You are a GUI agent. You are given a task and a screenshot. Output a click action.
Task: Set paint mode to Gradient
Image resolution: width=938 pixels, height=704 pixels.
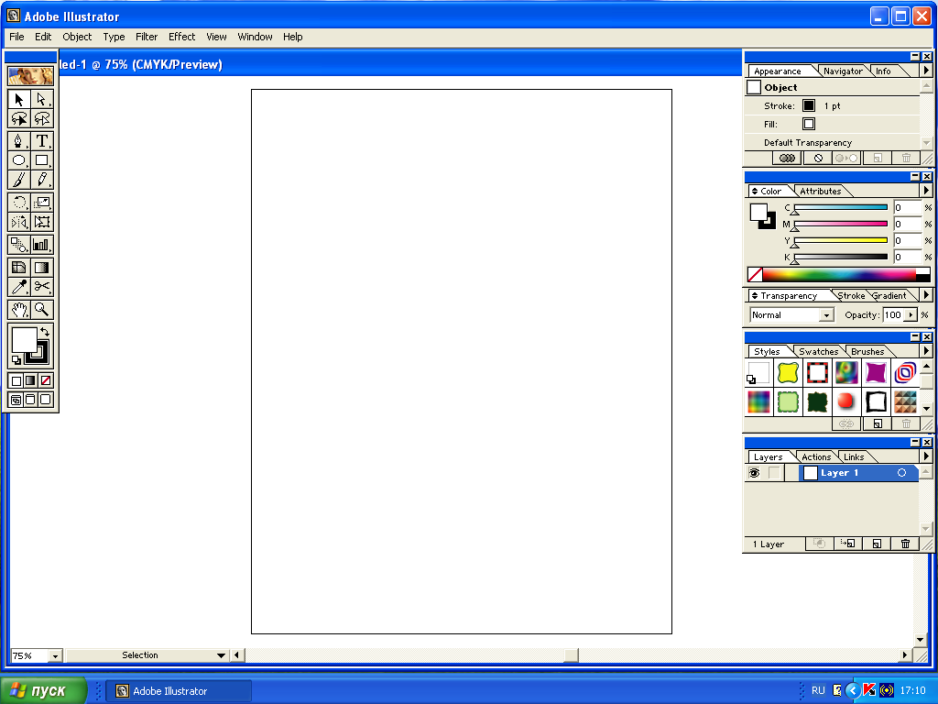coord(30,380)
